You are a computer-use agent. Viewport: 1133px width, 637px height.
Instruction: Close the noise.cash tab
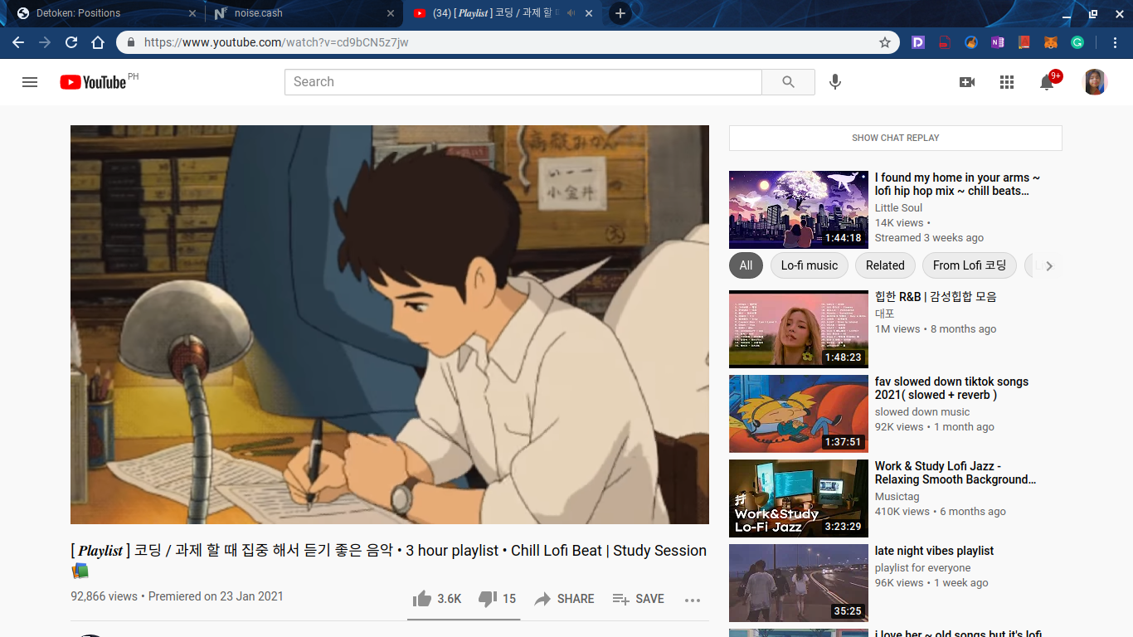(391, 13)
